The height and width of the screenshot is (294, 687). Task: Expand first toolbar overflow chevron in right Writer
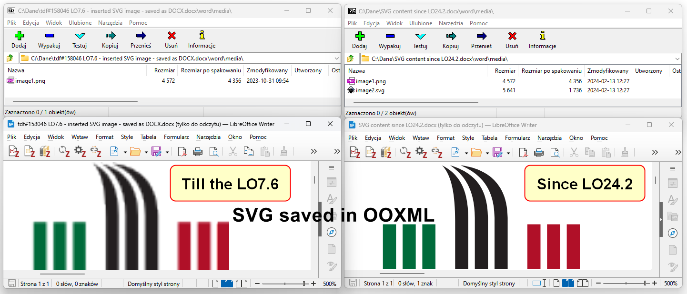[655, 152]
